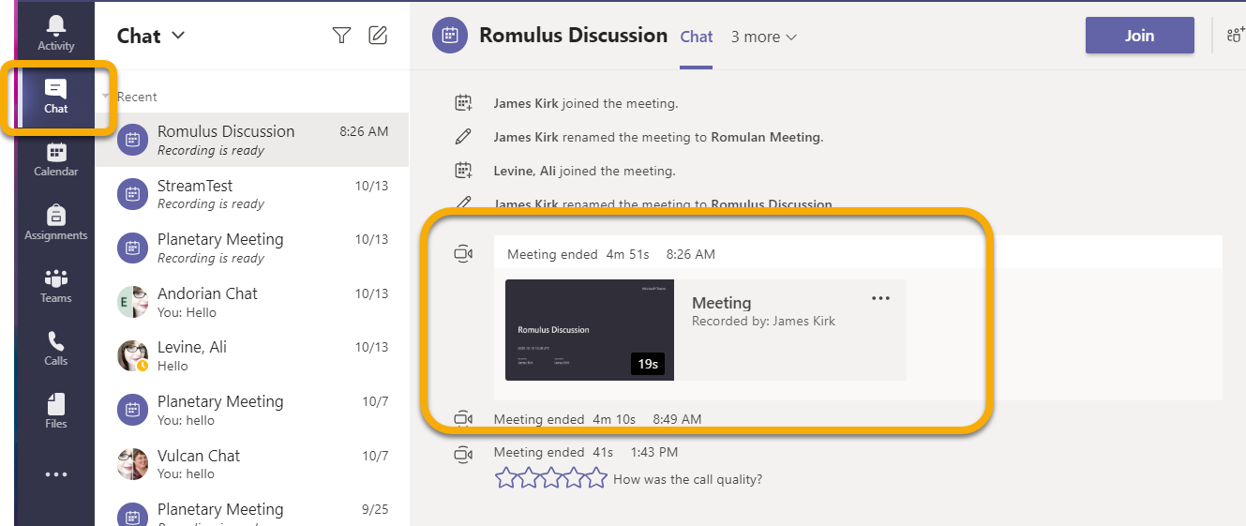Open Planetary Meeting chat from 10/7
1246x526 pixels.
(252, 410)
